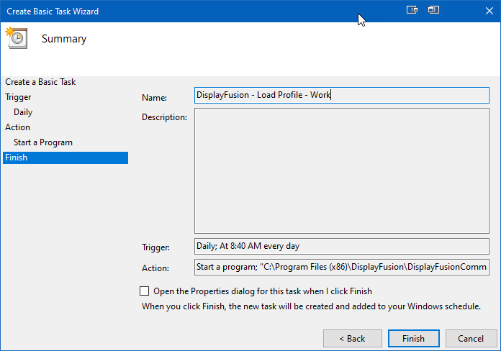Go to the 'Create a Basic Task' step
This screenshot has height=351, width=501.
pos(40,82)
